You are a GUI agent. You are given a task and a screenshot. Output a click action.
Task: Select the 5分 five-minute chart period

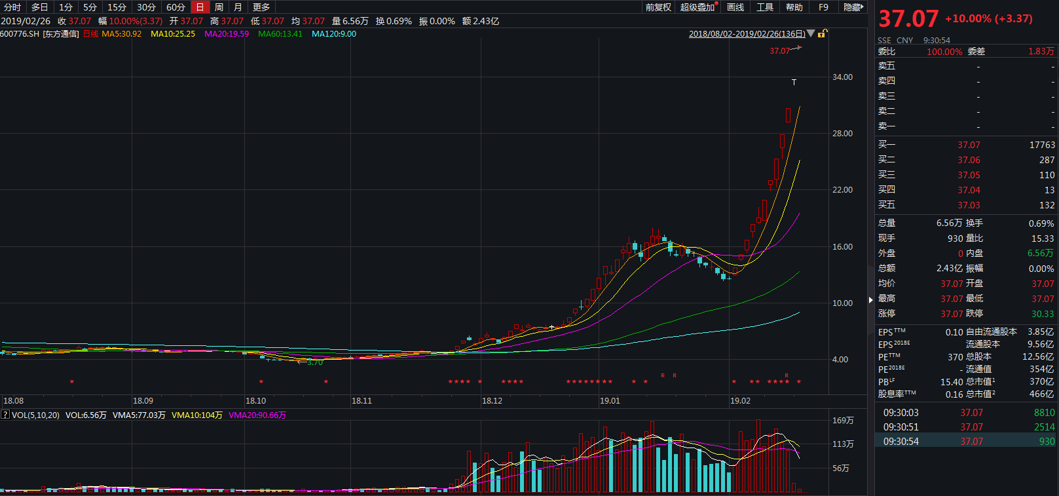coord(90,7)
